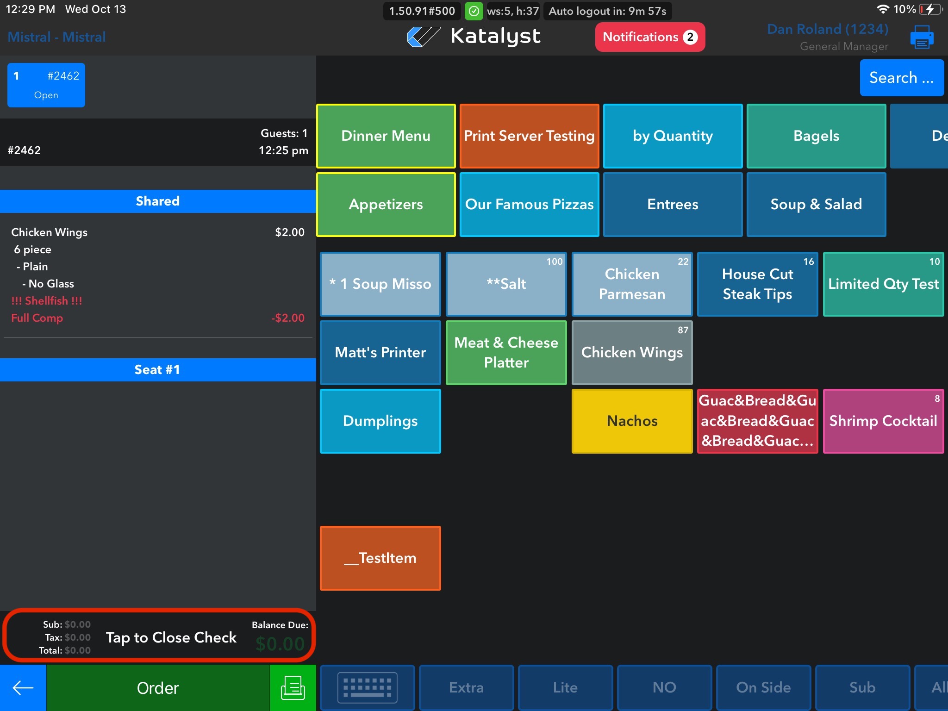
Task: Open the Notifications panel
Action: click(649, 37)
